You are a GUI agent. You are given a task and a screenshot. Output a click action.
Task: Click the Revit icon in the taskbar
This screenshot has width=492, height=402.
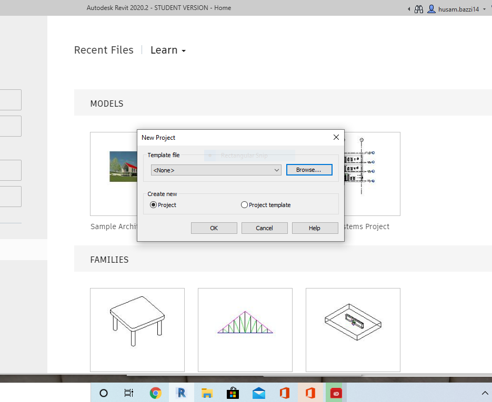point(182,393)
